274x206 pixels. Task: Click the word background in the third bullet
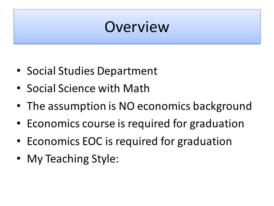[222, 106]
